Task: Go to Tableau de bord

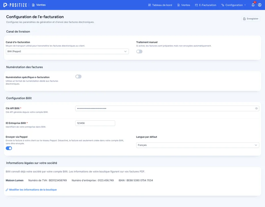Action: coord(160,5)
